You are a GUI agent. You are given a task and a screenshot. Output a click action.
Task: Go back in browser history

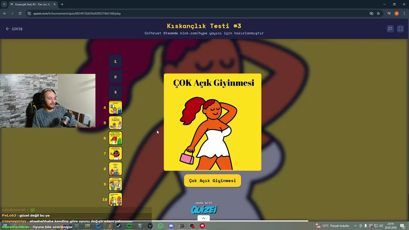point(4,13)
